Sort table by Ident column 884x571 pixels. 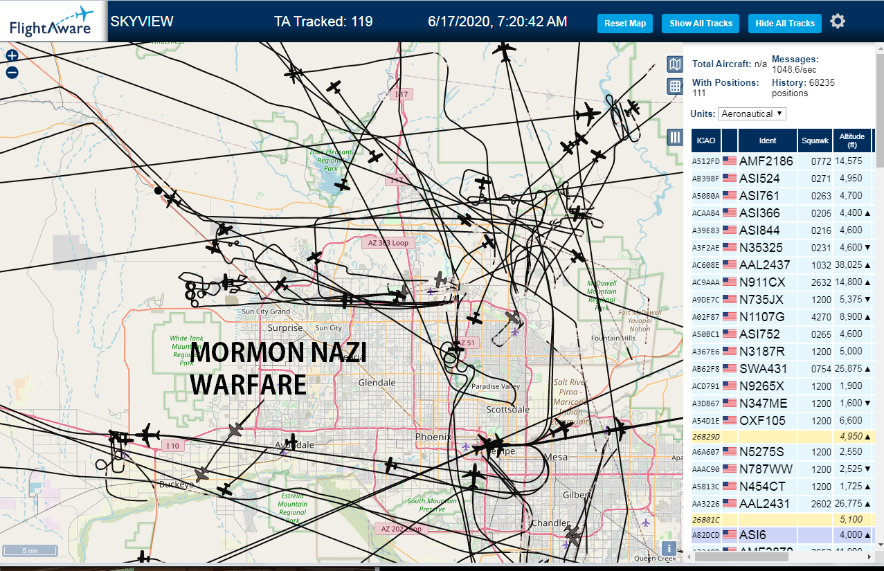pyautogui.click(x=768, y=141)
